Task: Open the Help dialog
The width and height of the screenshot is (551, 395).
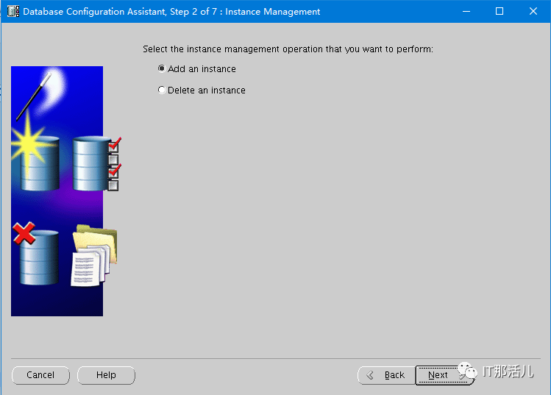Action: point(106,375)
